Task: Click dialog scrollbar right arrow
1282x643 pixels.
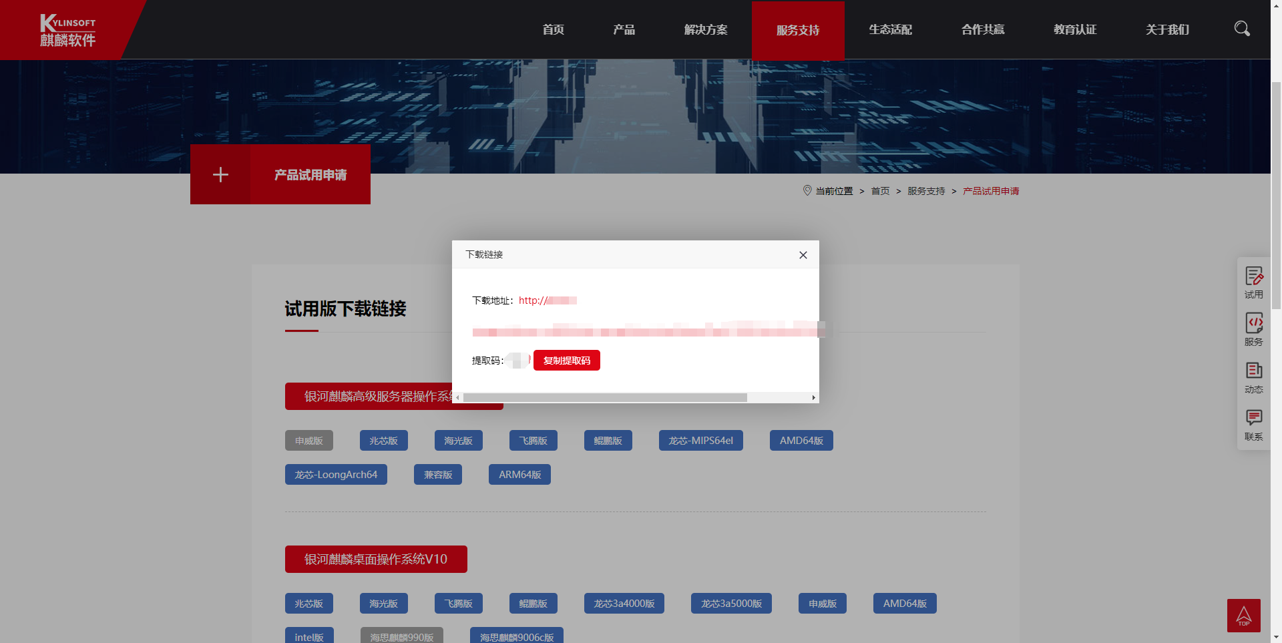Action: pyautogui.click(x=813, y=397)
